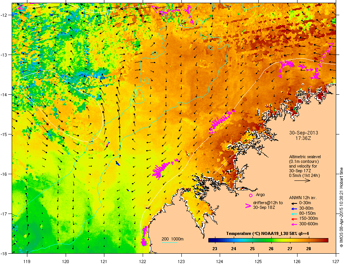The image size is (344, 265).
Task: Click the '30-80m' depth label
Action: (x=306, y=208)
